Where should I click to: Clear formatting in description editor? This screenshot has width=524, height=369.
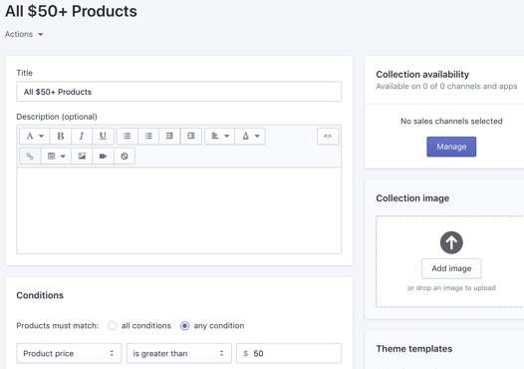125,157
